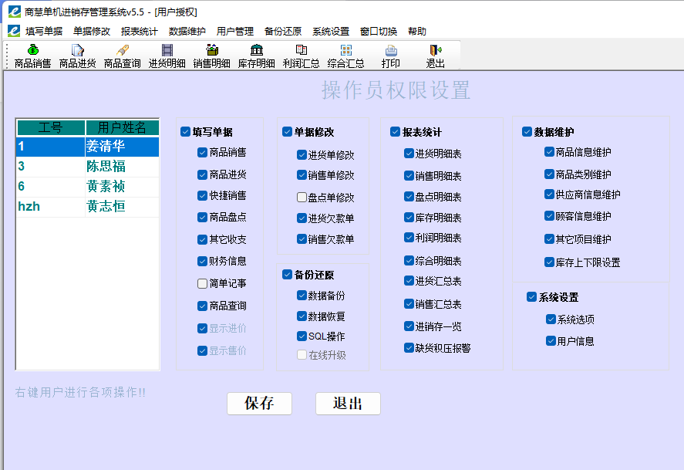Toggle the 报表统计 group checkbox
The width and height of the screenshot is (684, 470).
[x=396, y=132]
